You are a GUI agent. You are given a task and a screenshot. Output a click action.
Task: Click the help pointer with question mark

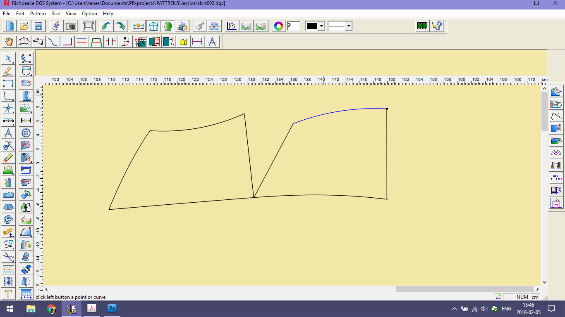coord(437,26)
